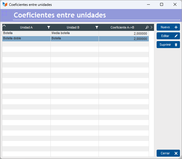The height and width of the screenshot is (159, 182).
Task: Sort by the Unidad A column header
Action: pyautogui.click(x=26, y=27)
